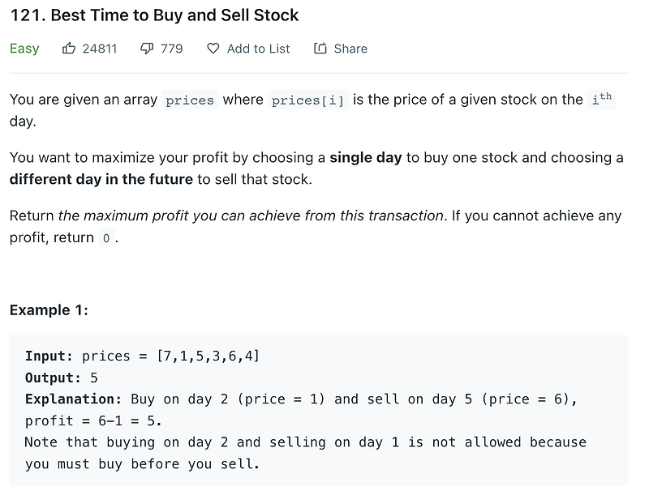This screenshot has width=649, height=495.
Task: Click the Easy difficulty label
Action: 24,49
